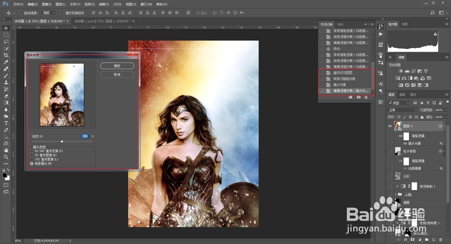
Task: Create new layer icon in Layers panel
Action: [x=434, y=239]
